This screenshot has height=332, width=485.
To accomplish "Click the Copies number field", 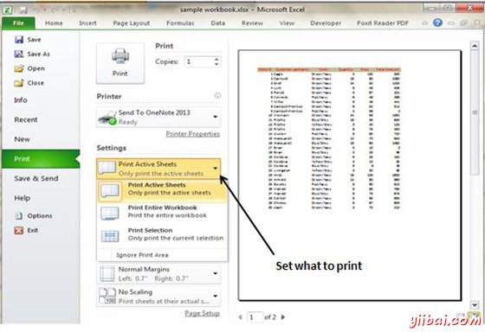I will point(199,61).
